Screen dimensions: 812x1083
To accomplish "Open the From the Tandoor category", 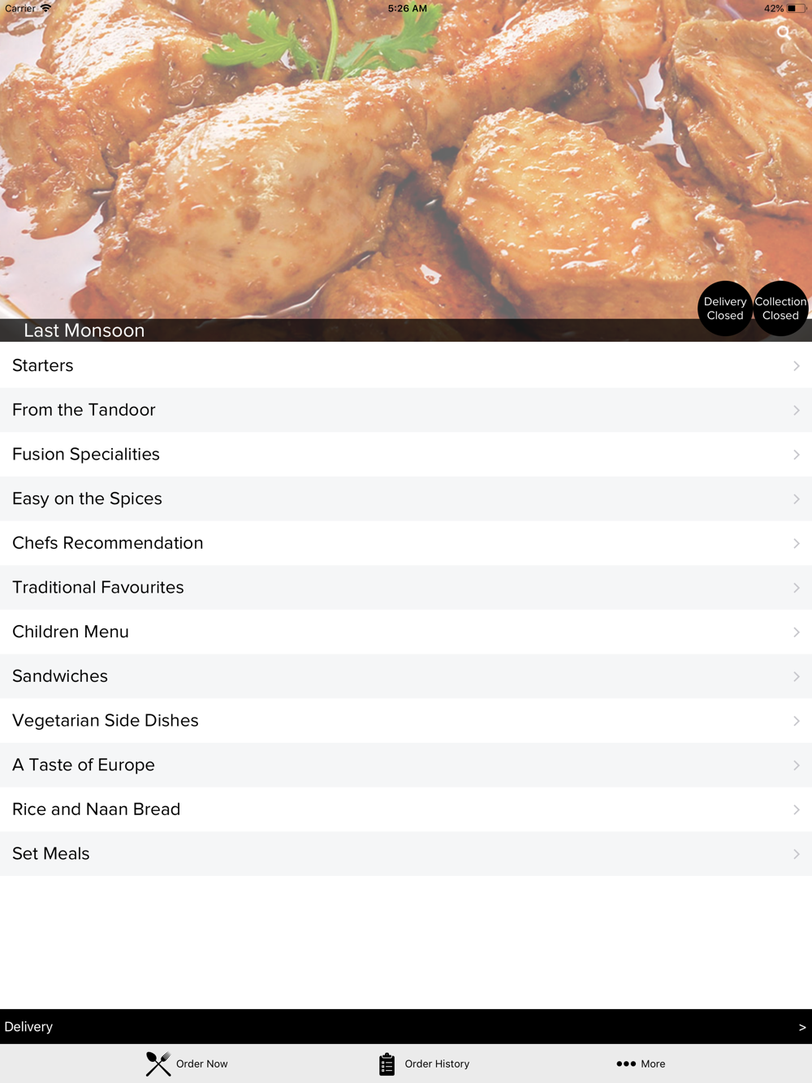I will pyautogui.click(x=406, y=410).
